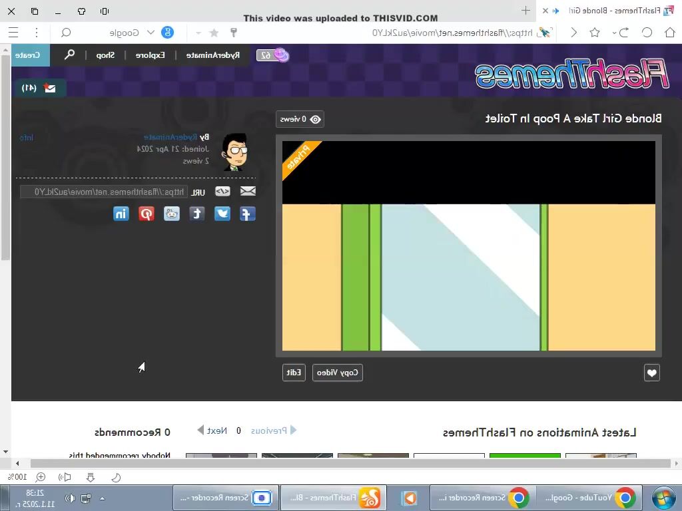Screen dimensions: 682x511
Task: Share on LinkedIn using its icon
Action: click(121, 214)
